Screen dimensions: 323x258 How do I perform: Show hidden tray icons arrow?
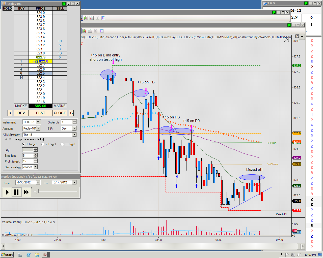coord(281,254)
